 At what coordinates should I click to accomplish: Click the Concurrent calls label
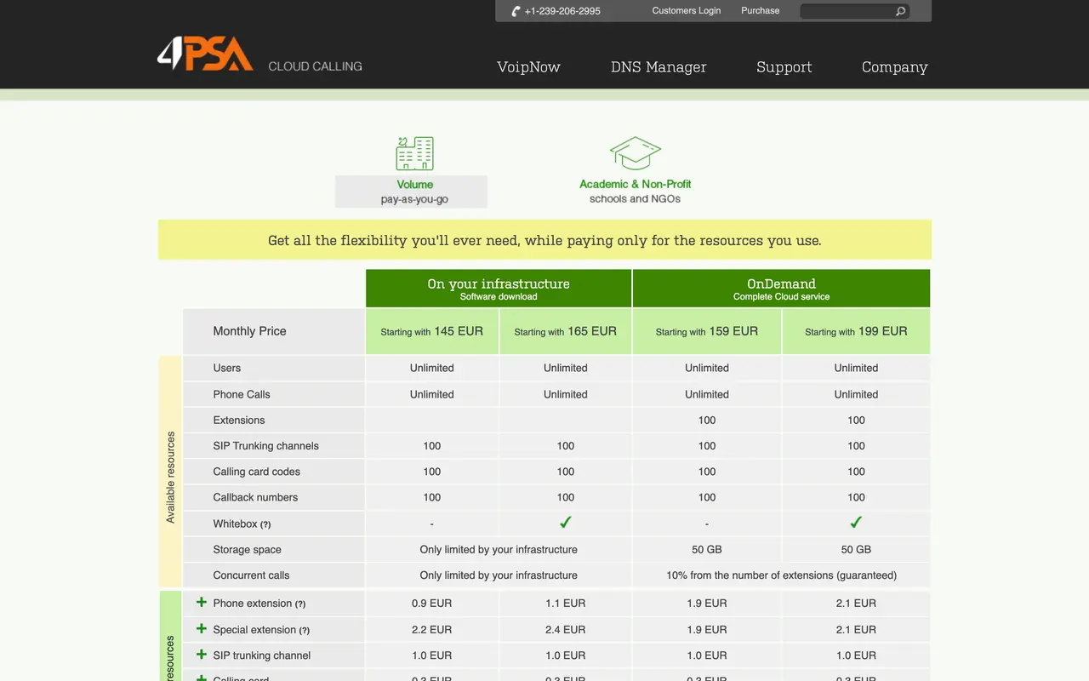point(252,575)
